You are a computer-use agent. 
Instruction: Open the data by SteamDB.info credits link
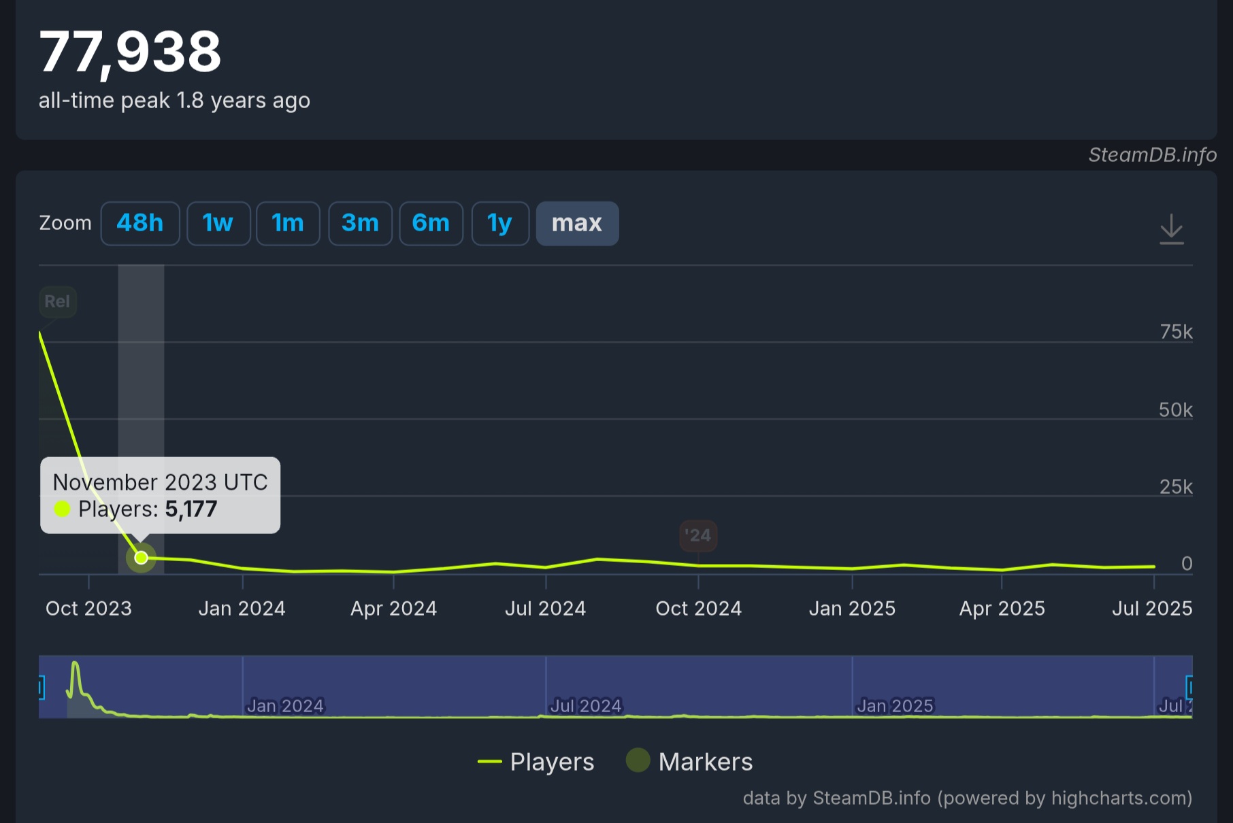(x=967, y=798)
